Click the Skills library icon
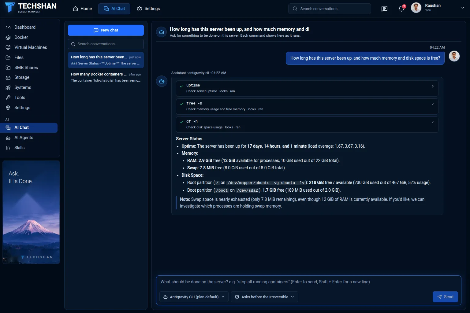The height and width of the screenshot is (313, 470). point(8,148)
